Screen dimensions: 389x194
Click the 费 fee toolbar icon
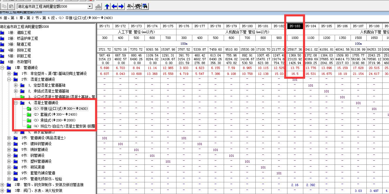point(137,6)
